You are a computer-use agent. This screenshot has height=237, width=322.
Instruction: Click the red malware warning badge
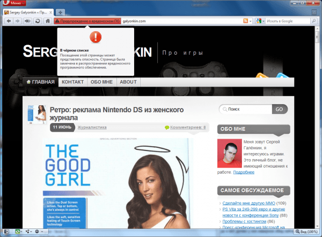point(87,21)
